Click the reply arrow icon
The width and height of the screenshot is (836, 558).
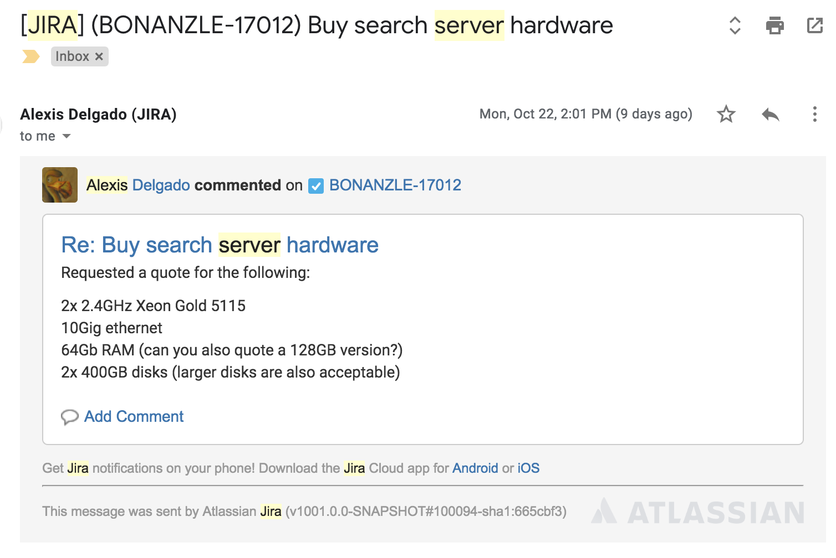[x=770, y=115]
